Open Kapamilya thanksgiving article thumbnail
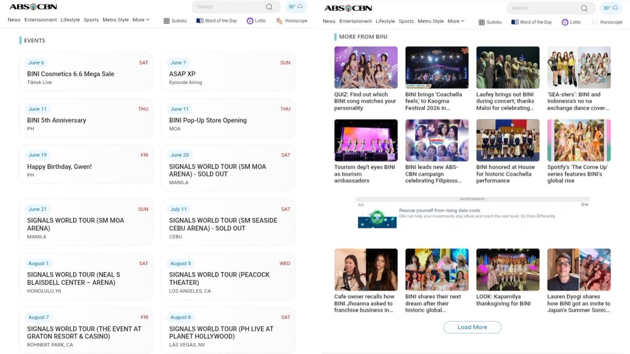The height and width of the screenshot is (354, 630). [x=508, y=269]
